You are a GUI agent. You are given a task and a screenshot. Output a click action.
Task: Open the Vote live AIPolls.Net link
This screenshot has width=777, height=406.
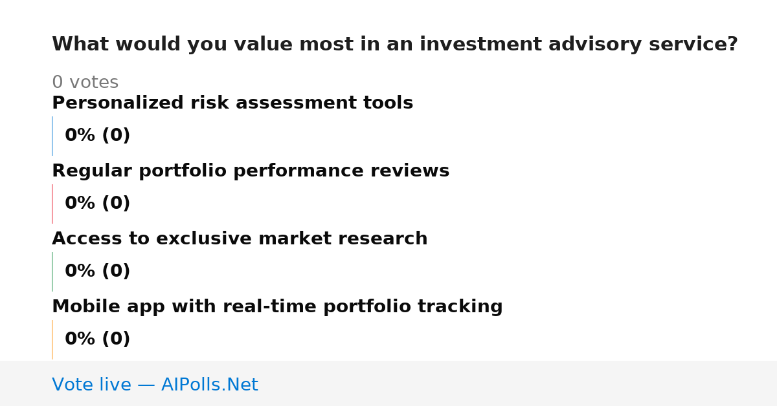point(155,385)
